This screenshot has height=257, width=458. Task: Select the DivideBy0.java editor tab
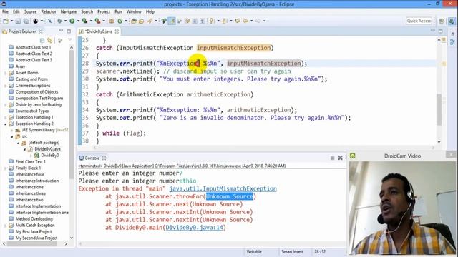click(x=99, y=31)
